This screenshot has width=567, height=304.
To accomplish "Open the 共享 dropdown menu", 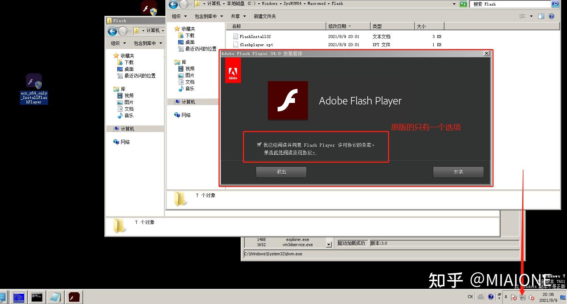I will click(238, 16).
